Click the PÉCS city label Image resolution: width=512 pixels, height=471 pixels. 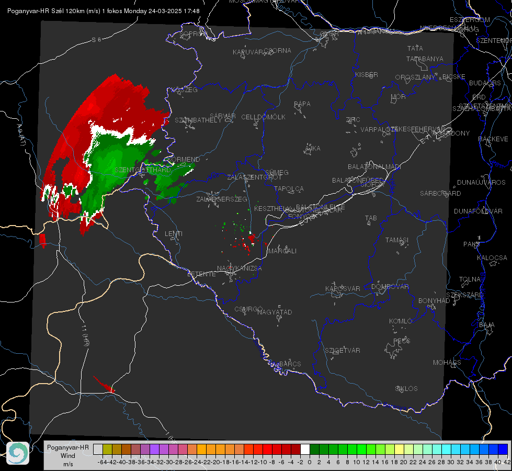pos(401,341)
